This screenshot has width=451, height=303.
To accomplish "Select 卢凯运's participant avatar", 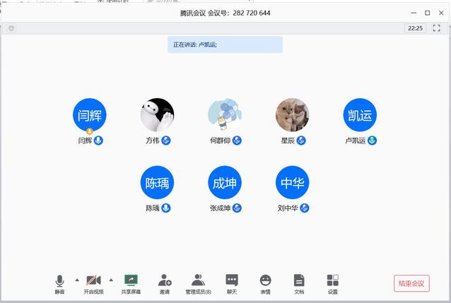I will [x=360, y=115].
